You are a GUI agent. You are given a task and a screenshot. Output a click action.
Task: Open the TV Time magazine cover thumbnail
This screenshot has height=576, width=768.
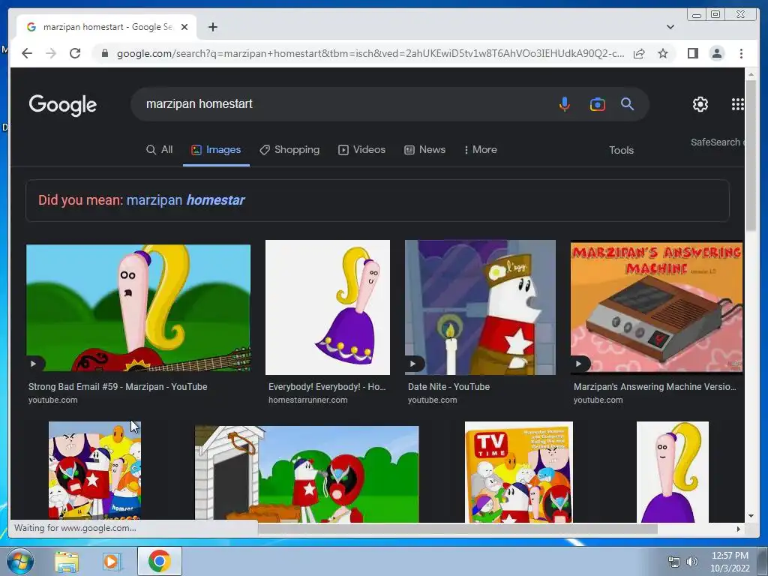pos(519,472)
